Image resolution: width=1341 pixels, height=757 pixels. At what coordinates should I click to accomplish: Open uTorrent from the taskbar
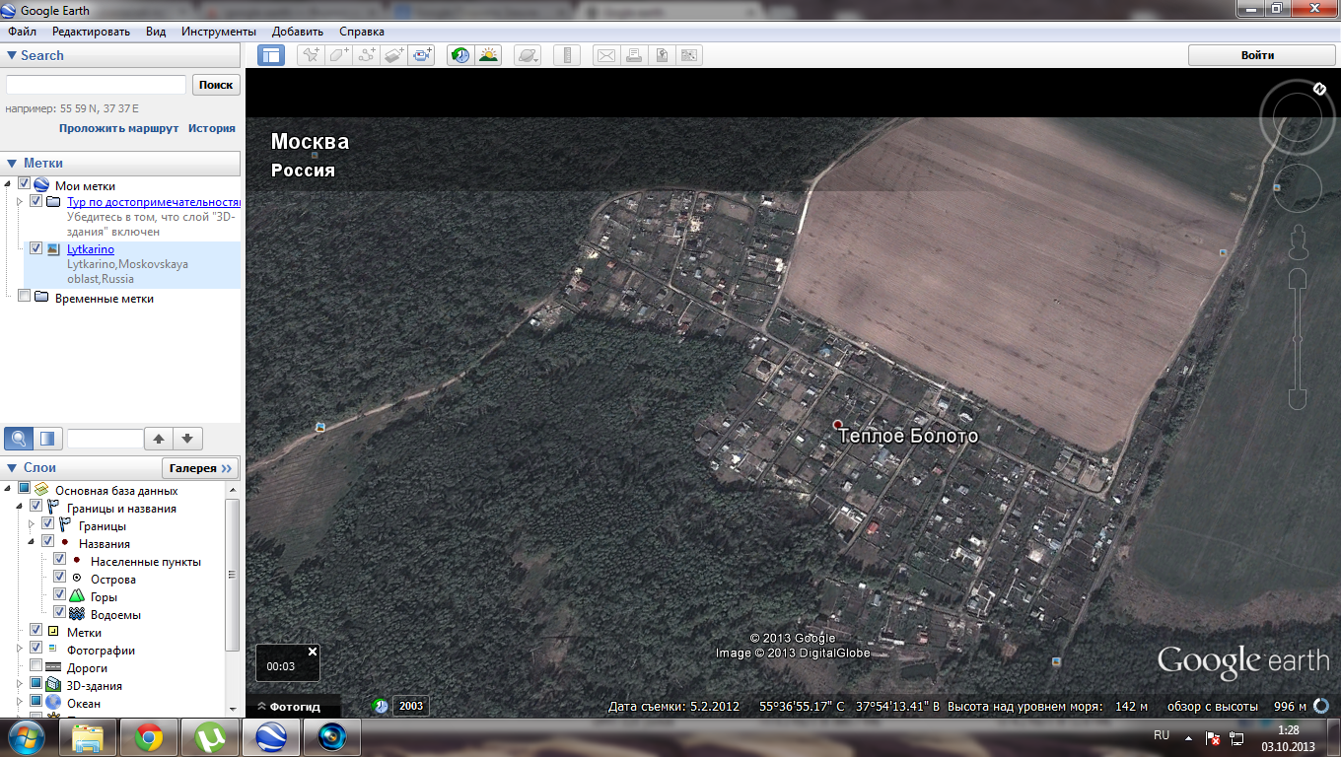click(x=209, y=737)
